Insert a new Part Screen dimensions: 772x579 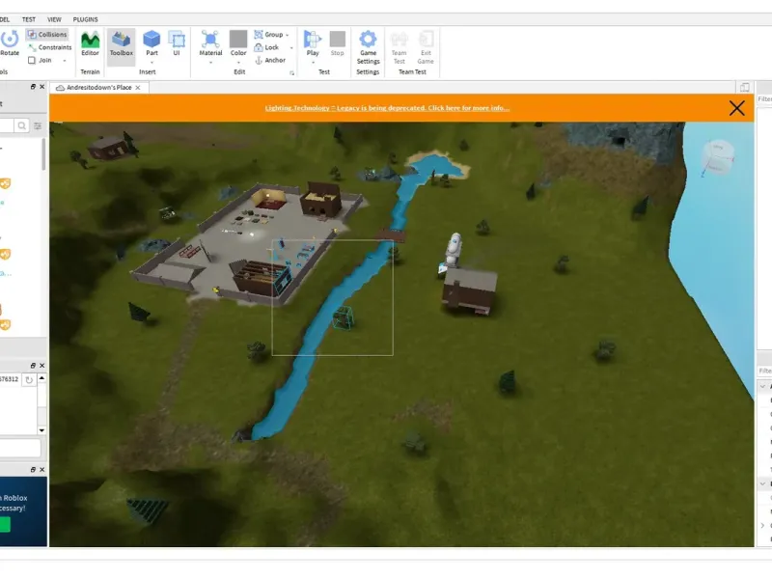tap(152, 43)
